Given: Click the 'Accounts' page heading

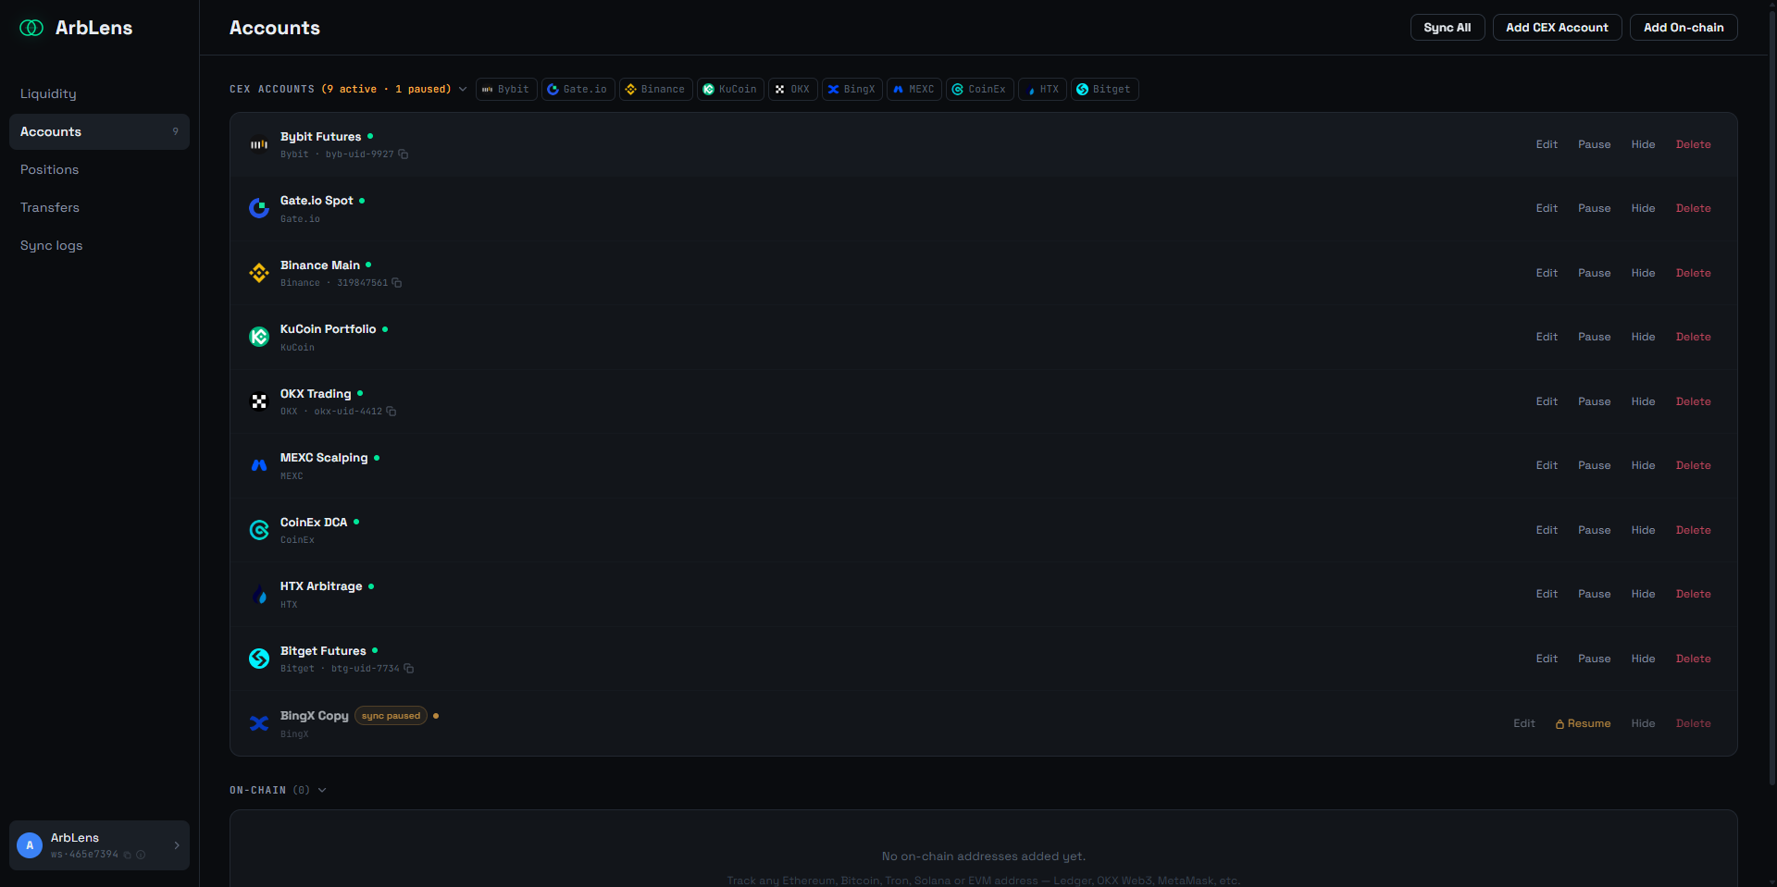Looking at the screenshot, I should coord(275,28).
